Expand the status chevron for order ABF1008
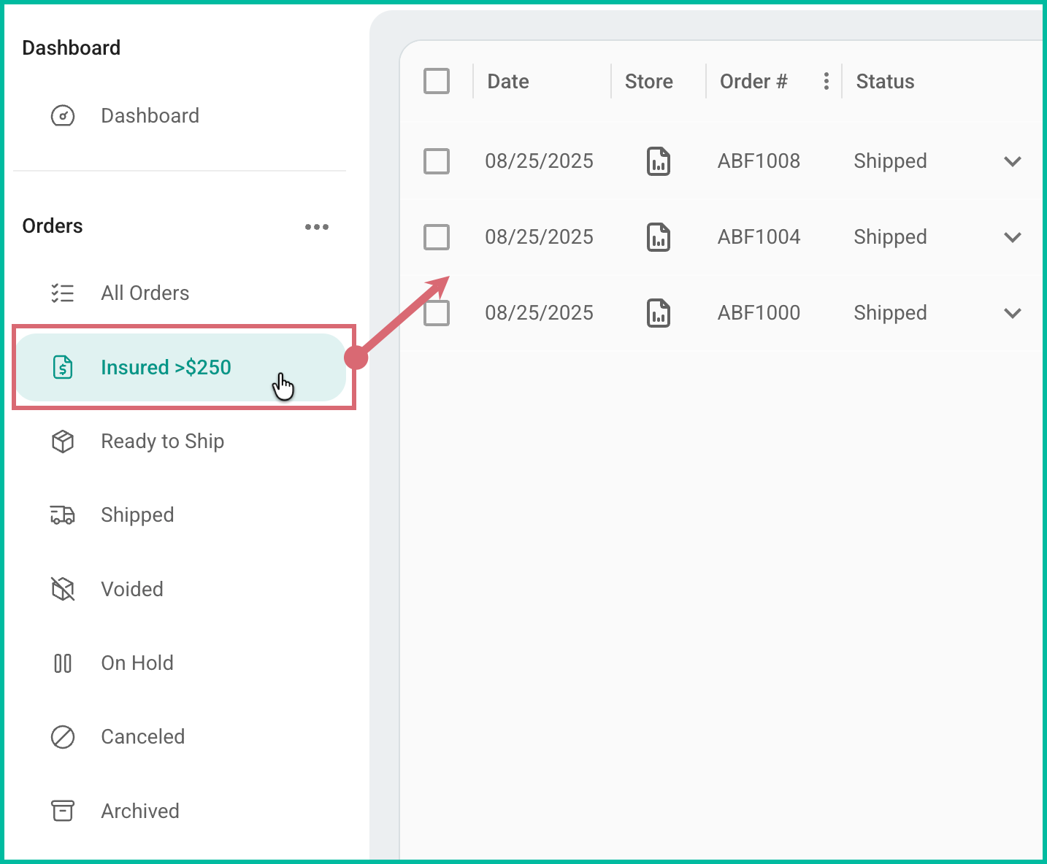 1013,161
